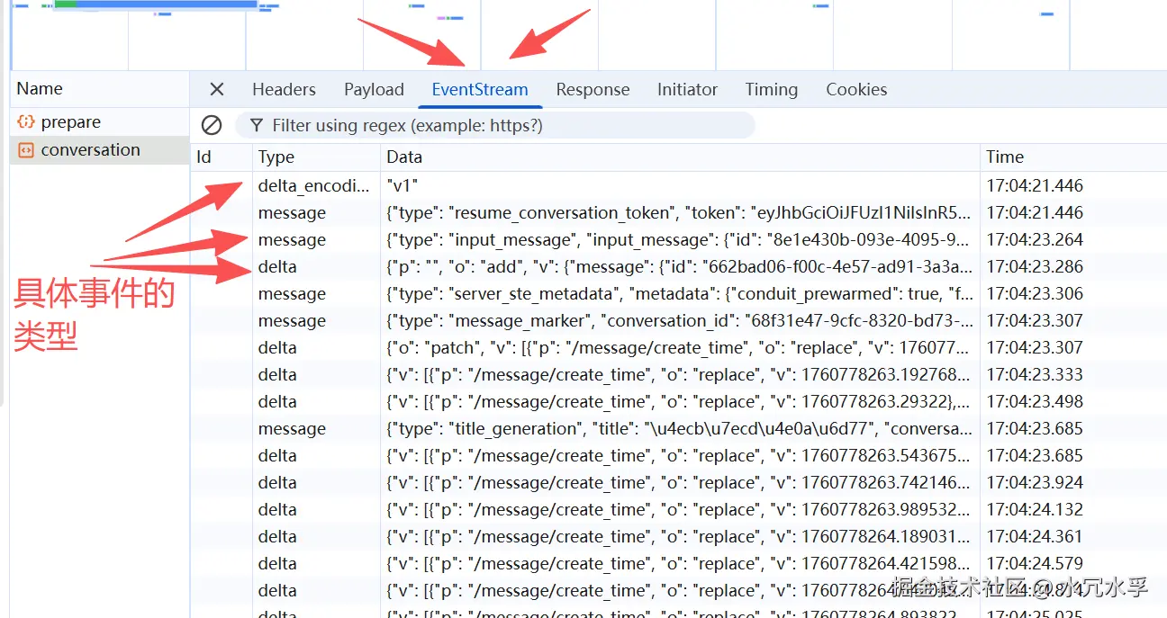Open the Payload tab

[x=374, y=89]
